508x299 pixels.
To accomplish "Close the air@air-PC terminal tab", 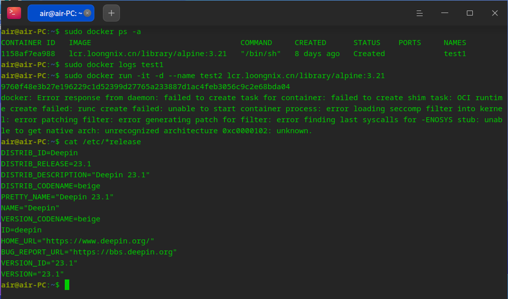I will point(87,13).
